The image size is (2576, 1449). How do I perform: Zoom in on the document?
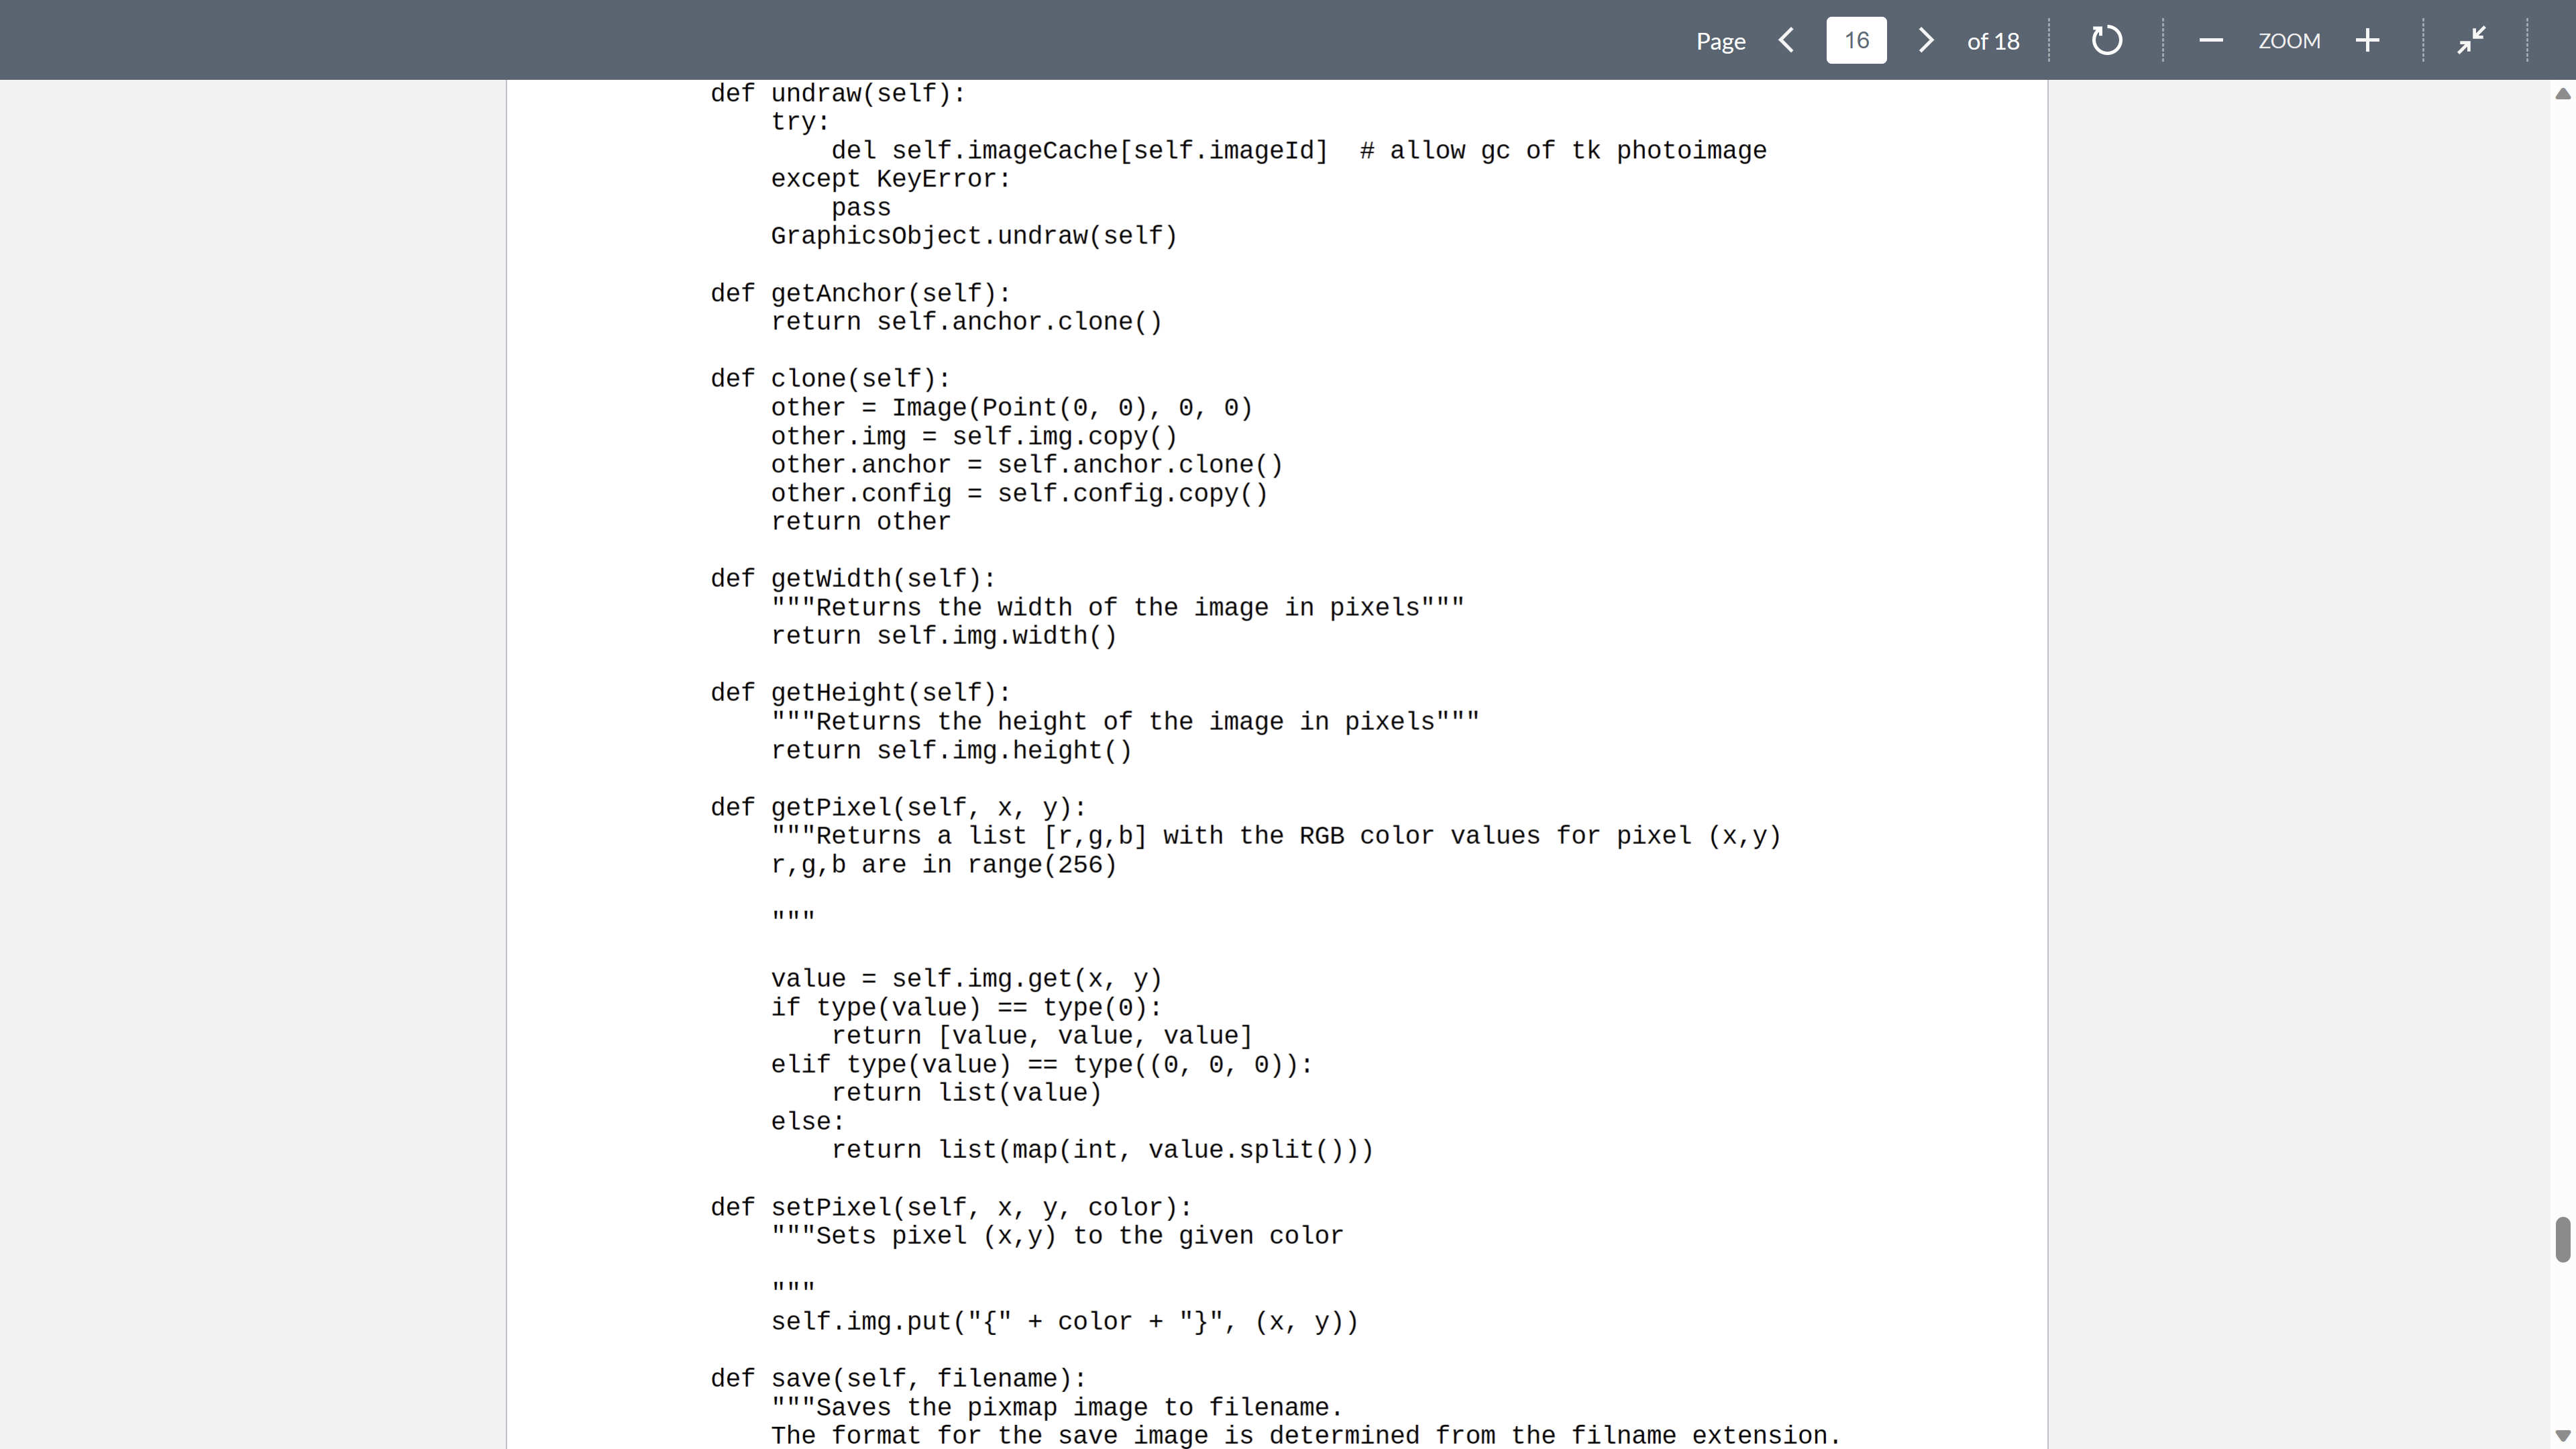[x=2368, y=40]
